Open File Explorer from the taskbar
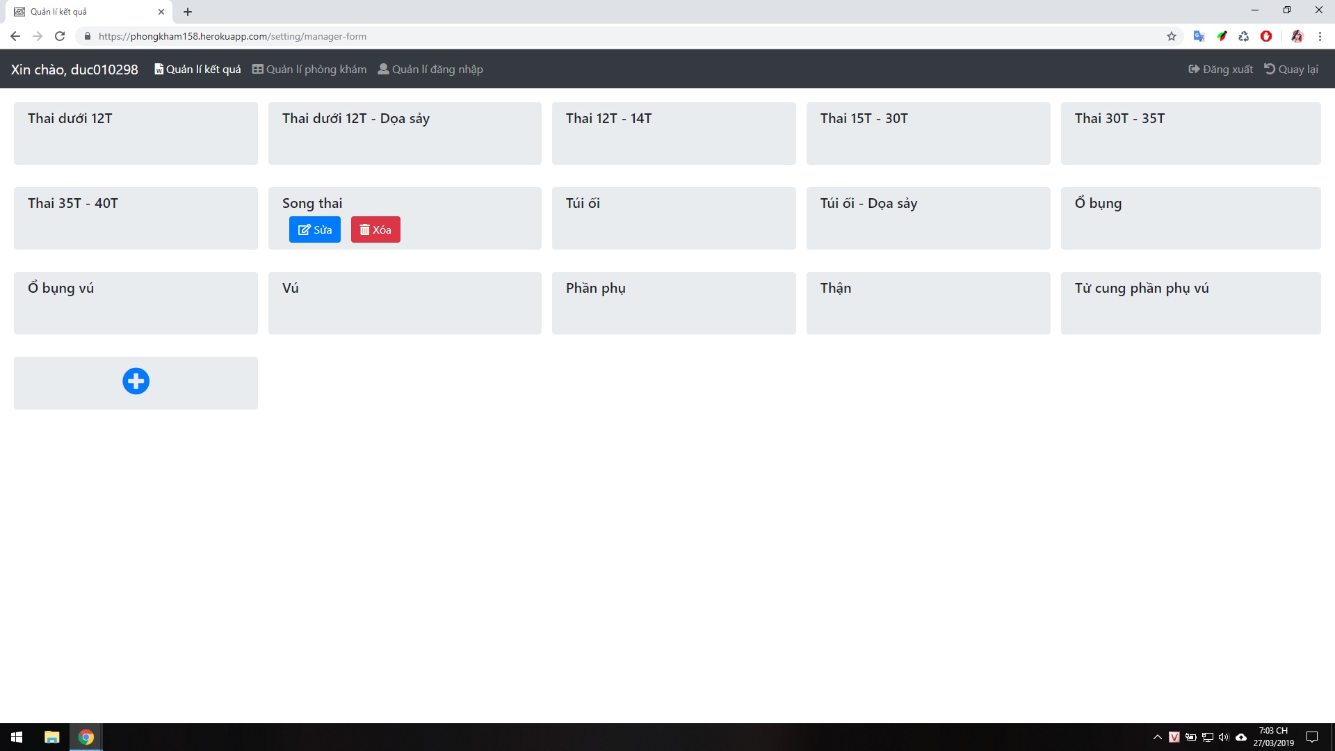Screen dimensions: 1335x751 tap(51, 737)
